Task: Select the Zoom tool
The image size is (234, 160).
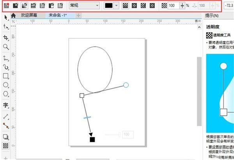Action: click(x=6, y=47)
